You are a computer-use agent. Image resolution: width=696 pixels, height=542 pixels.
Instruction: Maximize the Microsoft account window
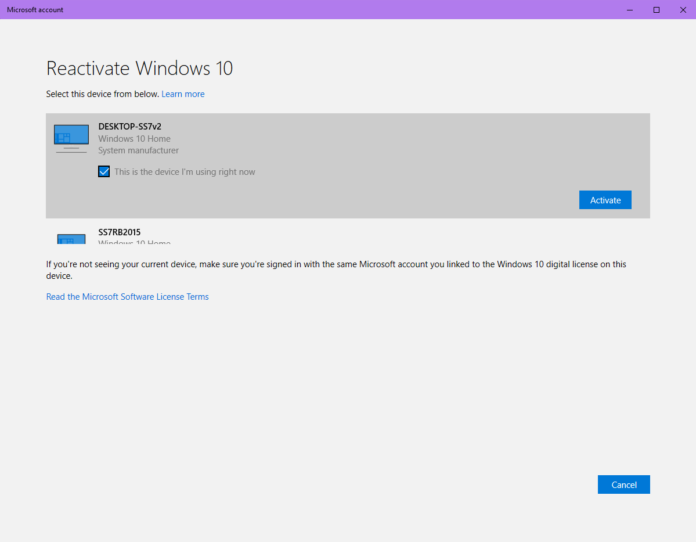pyautogui.click(x=657, y=10)
